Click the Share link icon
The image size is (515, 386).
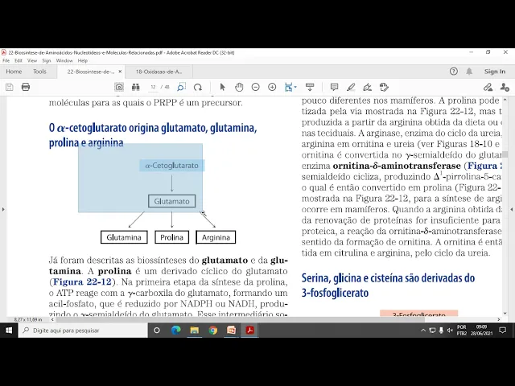[x=488, y=87]
